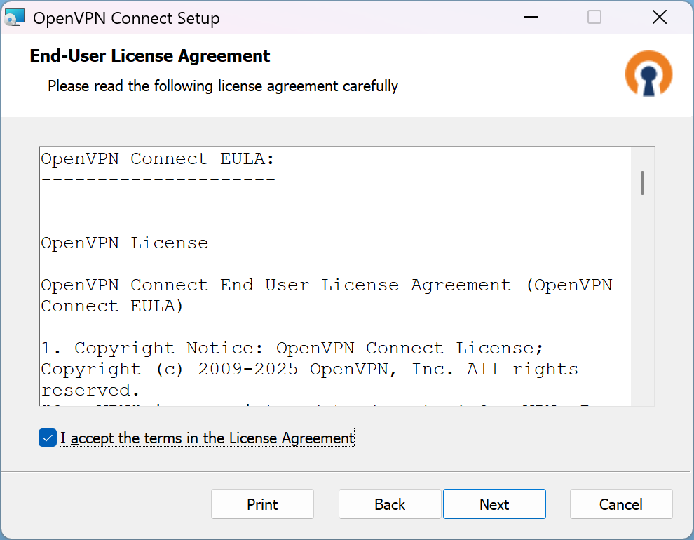The image size is (694, 540).
Task: Click the license text scrollbar thumb
Action: [642, 182]
